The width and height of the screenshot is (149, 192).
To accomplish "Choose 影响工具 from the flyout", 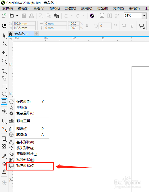I will pos(29,121).
